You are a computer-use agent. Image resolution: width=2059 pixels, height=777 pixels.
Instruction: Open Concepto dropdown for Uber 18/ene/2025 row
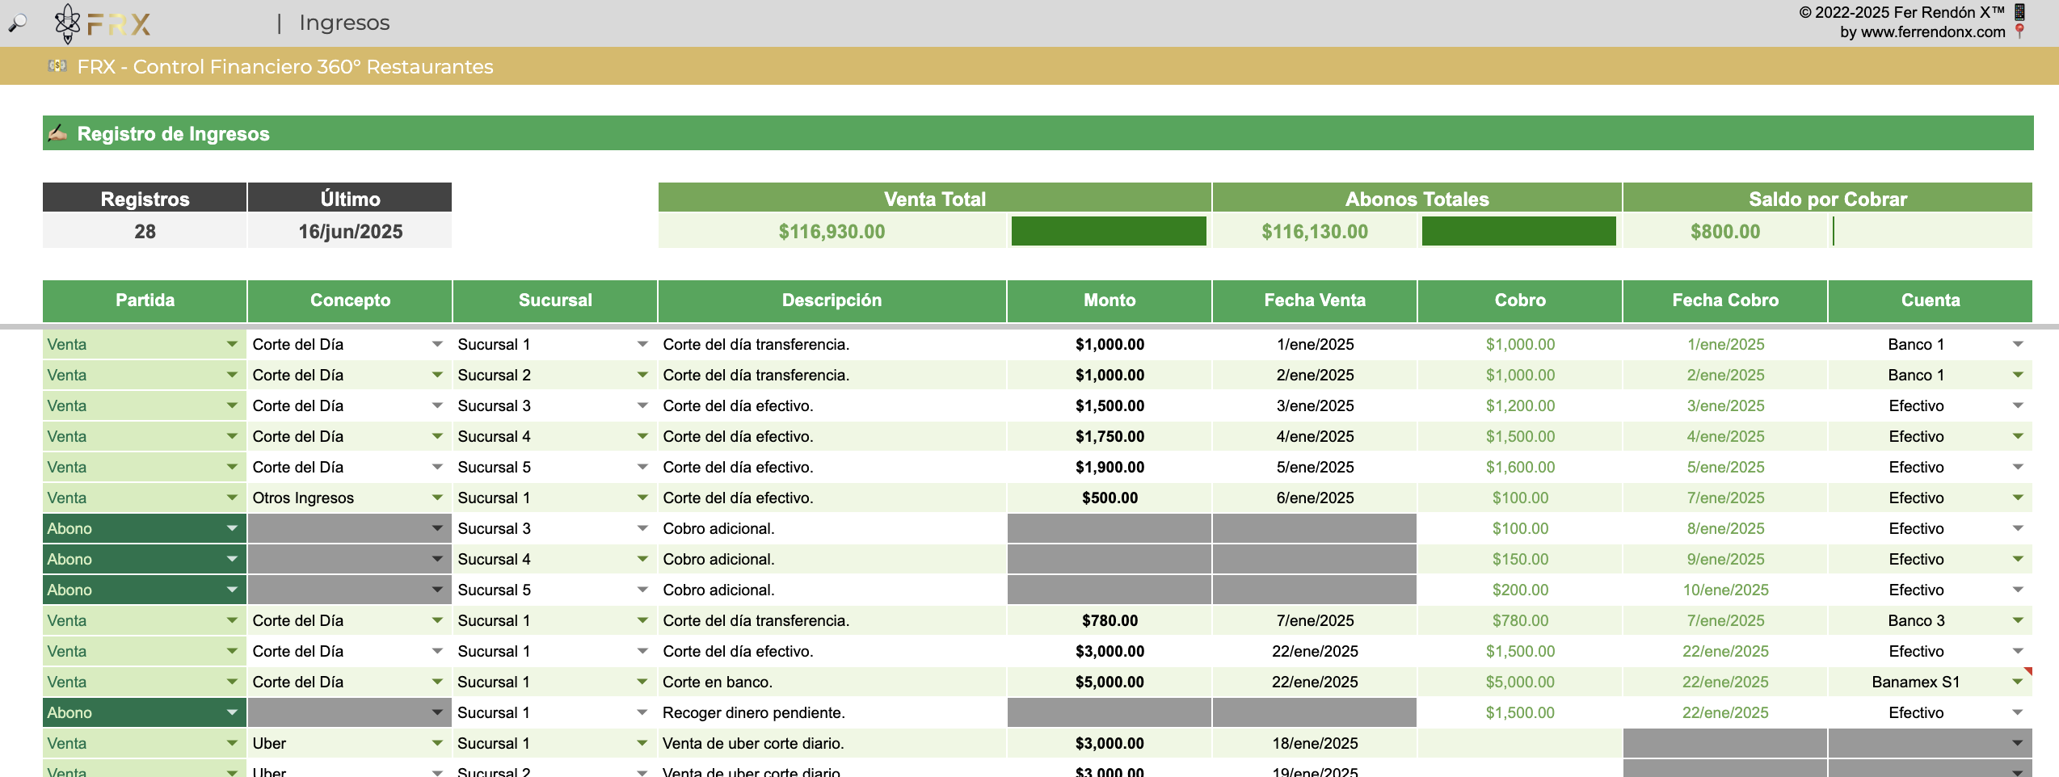tap(437, 743)
